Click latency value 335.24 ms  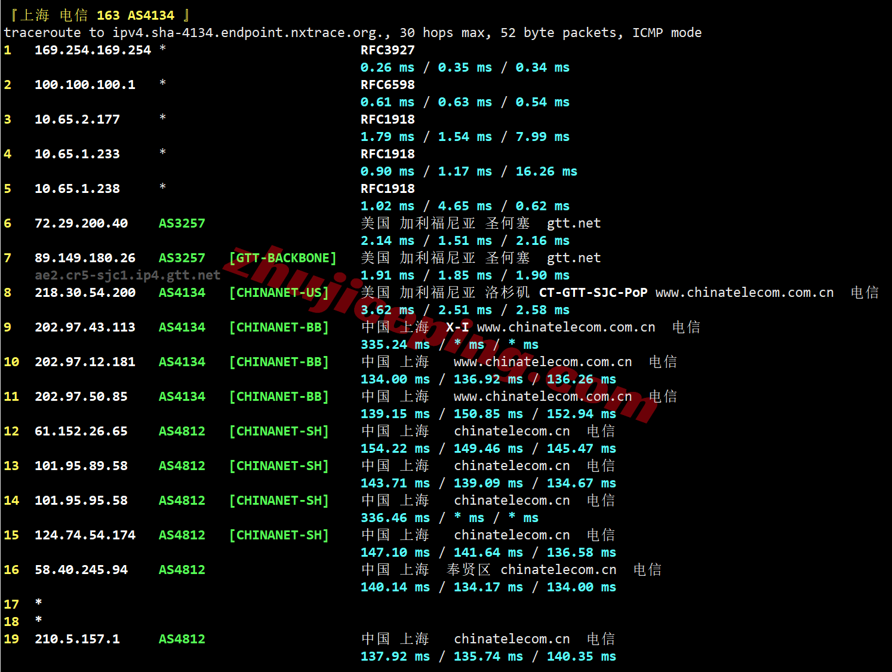(395, 345)
